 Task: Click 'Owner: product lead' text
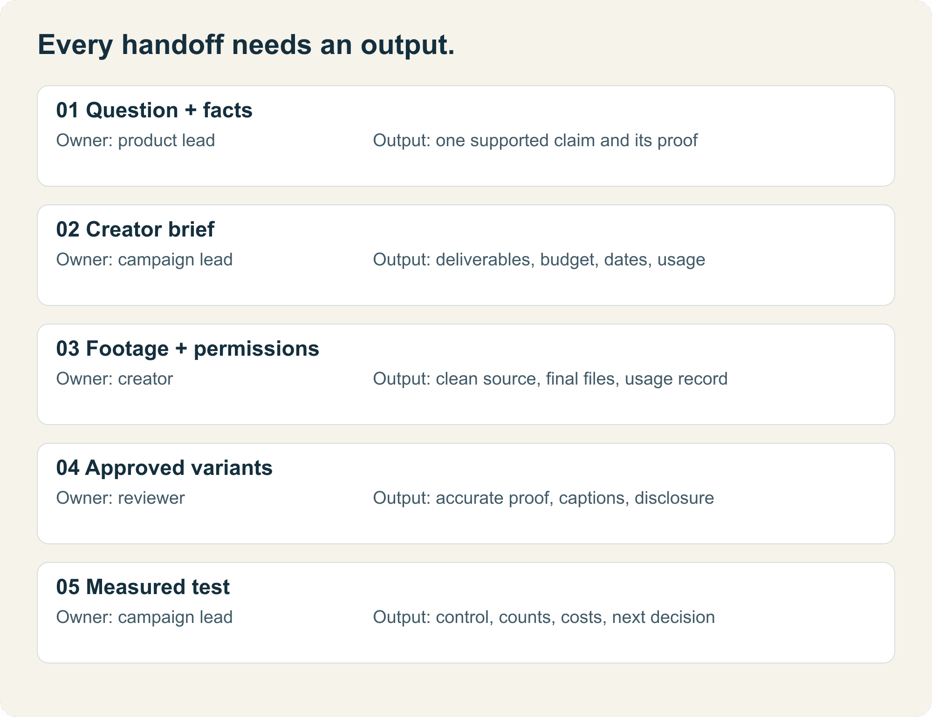[x=136, y=140]
